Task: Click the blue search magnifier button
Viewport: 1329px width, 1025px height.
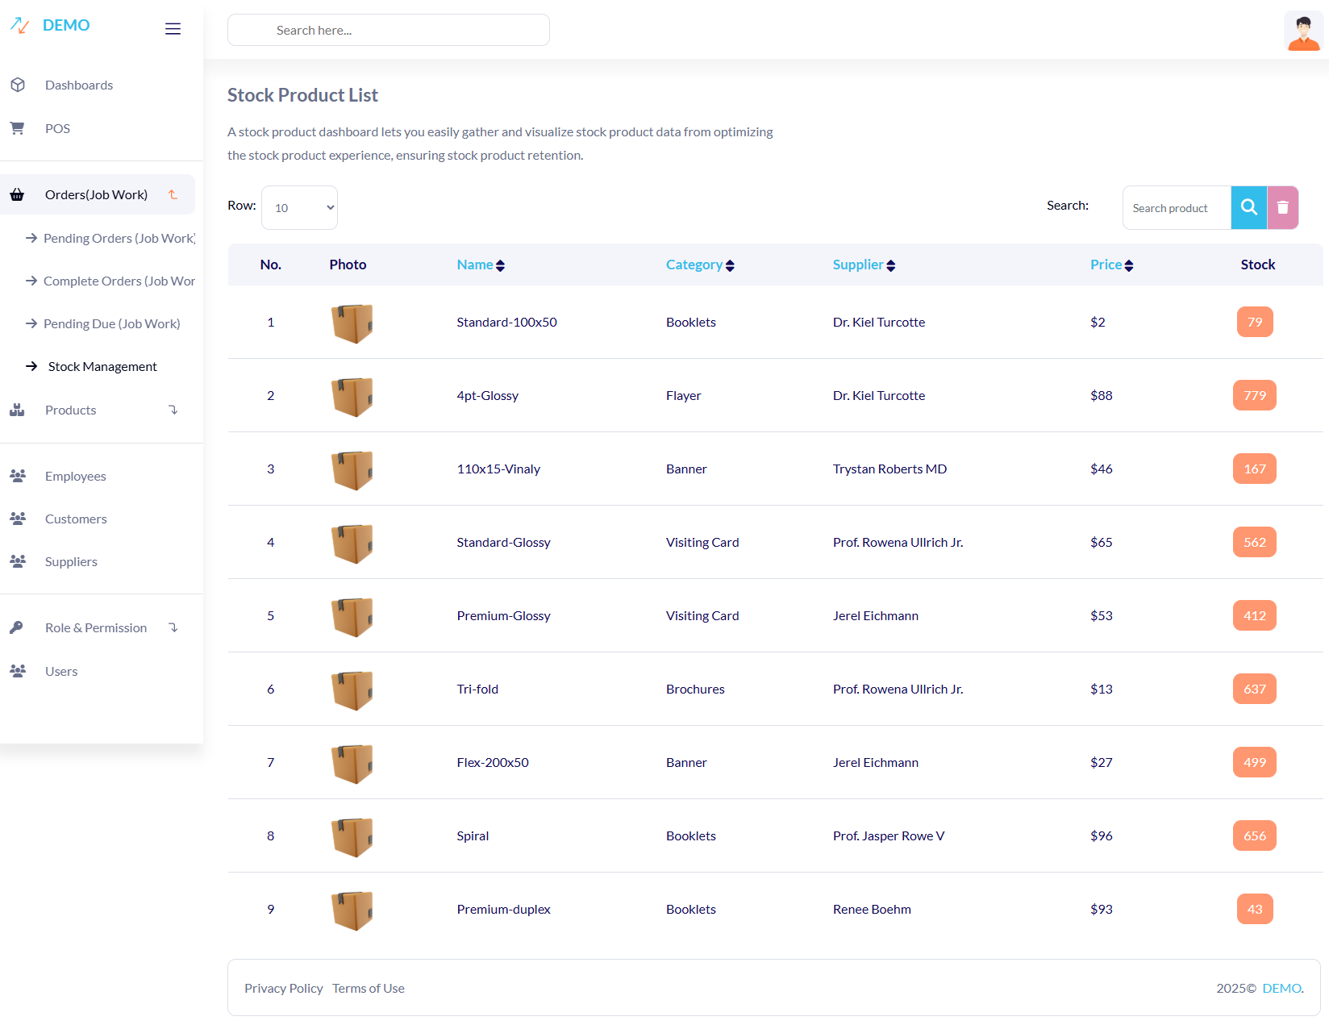Action: click(x=1248, y=207)
